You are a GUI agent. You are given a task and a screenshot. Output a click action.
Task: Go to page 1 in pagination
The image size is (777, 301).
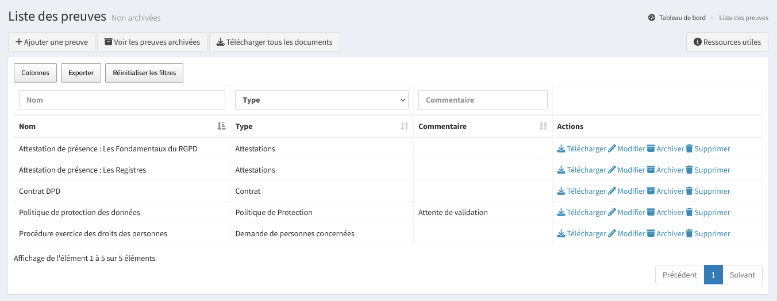pyautogui.click(x=713, y=275)
